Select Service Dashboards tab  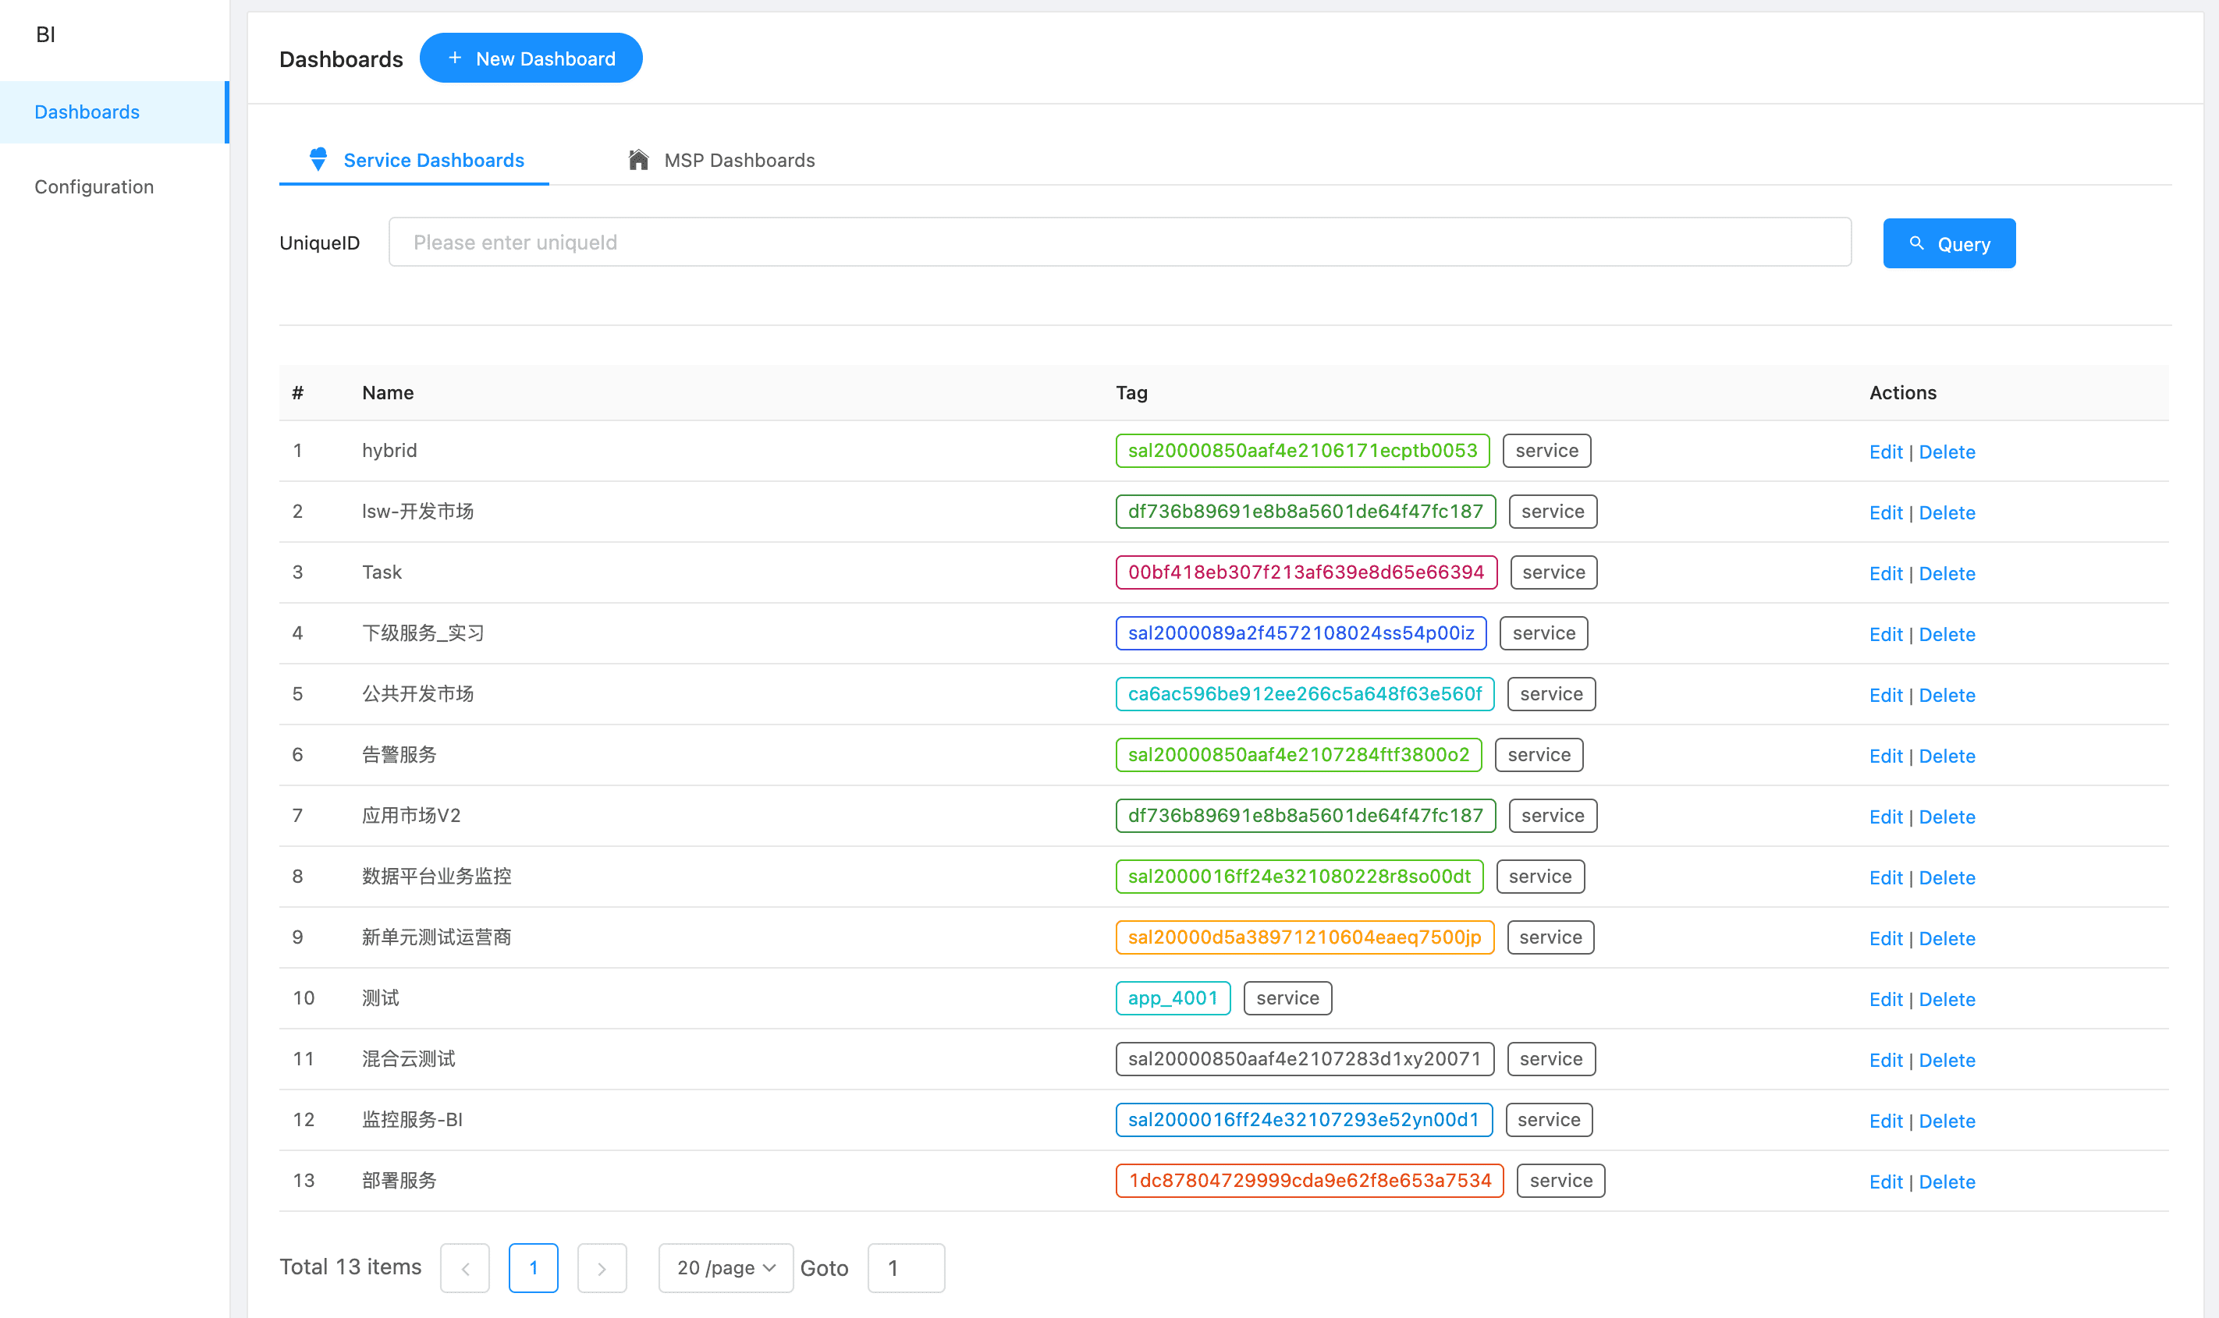(x=415, y=160)
